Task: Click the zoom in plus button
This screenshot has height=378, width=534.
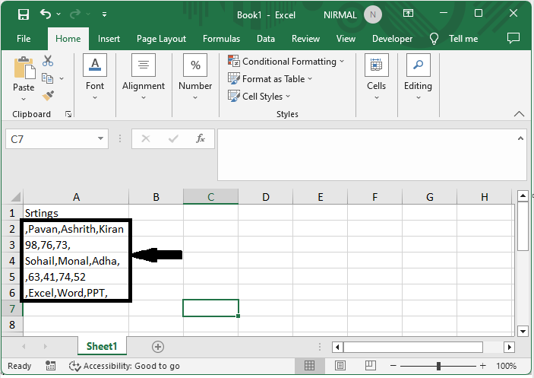Action: pos(482,366)
